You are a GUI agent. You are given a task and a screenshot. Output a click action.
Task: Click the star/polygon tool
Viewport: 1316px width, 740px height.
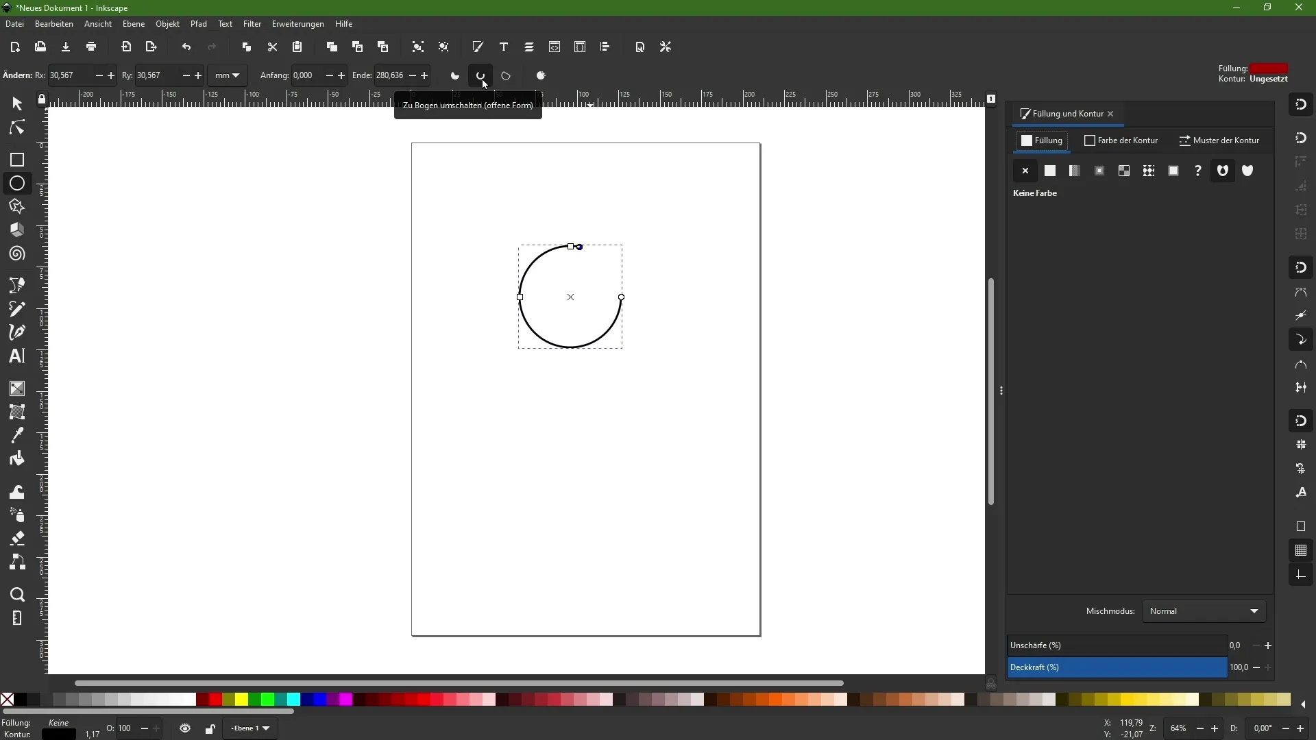tap(17, 207)
